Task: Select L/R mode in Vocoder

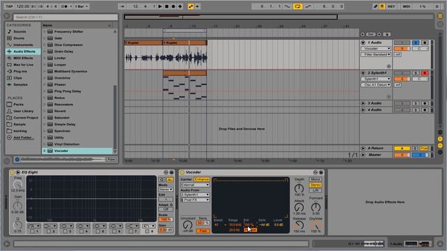Action: pos(315,190)
